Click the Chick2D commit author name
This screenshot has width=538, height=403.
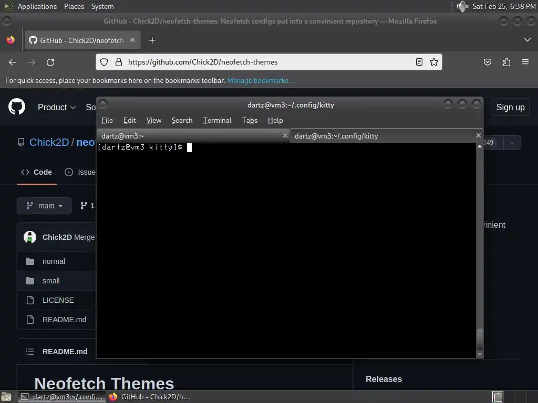coord(57,237)
